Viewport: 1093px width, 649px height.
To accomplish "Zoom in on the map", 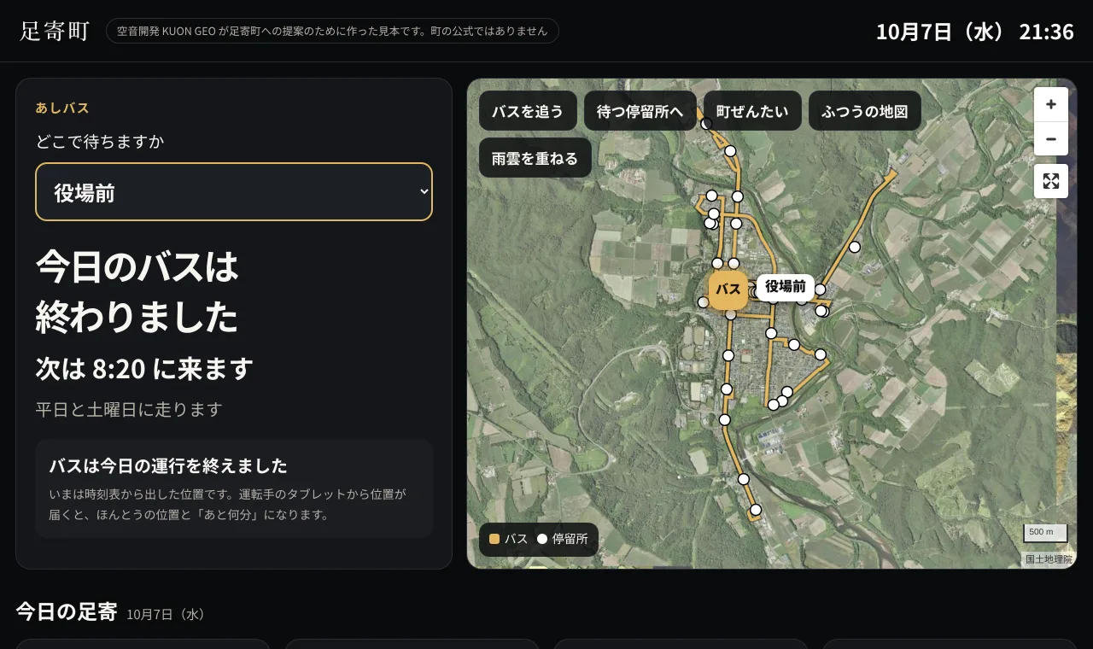I will coord(1051,104).
